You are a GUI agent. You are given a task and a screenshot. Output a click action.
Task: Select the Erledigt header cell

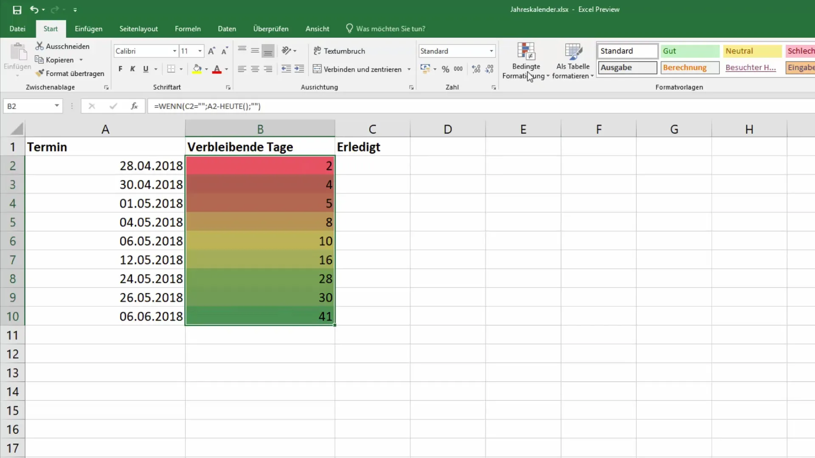(x=372, y=147)
